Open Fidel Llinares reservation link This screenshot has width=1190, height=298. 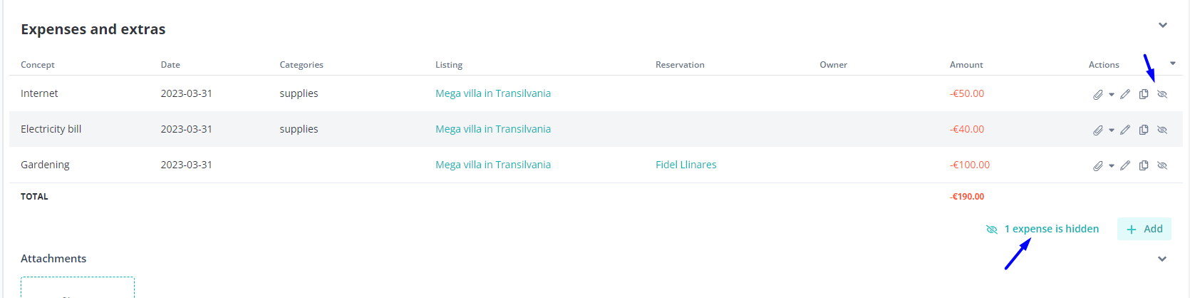tap(686, 165)
